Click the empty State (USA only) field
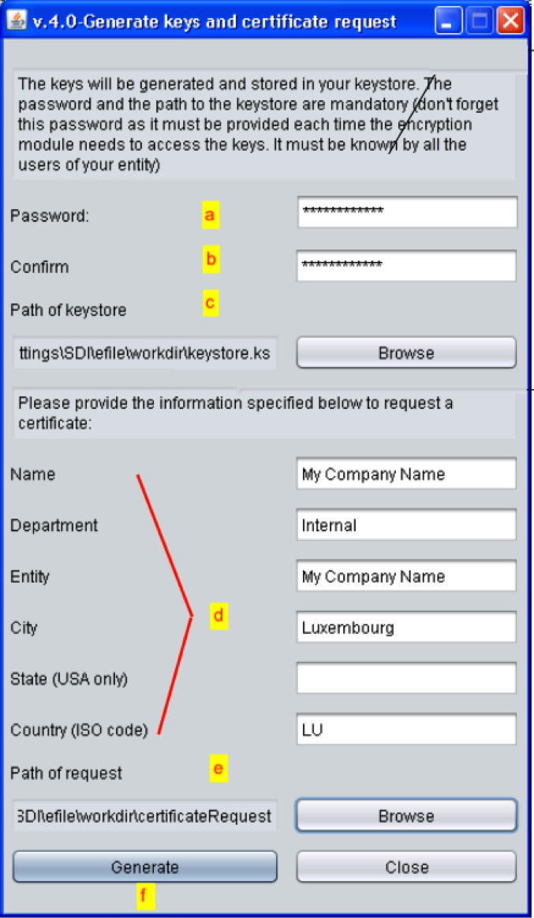 click(x=406, y=679)
